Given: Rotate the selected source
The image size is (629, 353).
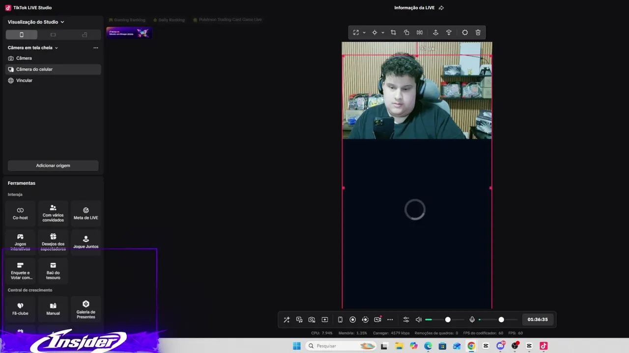Looking at the screenshot, I should click(406, 32).
